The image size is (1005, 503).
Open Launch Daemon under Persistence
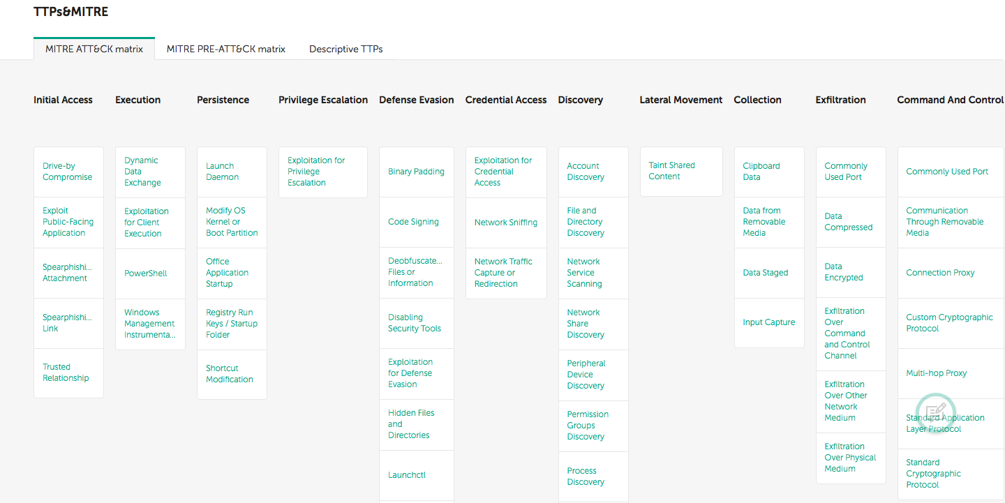[x=222, y=172]
